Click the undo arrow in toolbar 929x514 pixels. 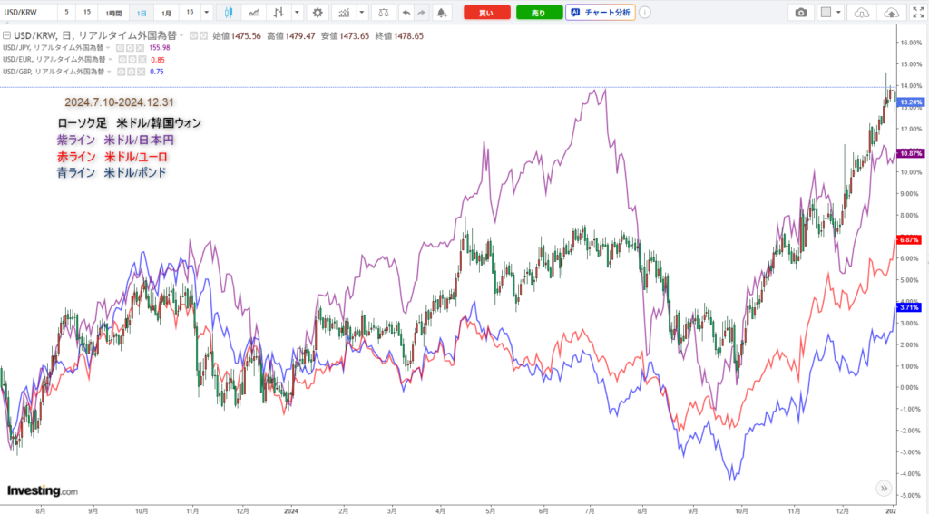[406, 13]
